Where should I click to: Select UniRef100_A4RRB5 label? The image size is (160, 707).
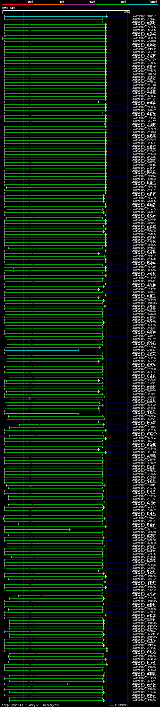143,124
